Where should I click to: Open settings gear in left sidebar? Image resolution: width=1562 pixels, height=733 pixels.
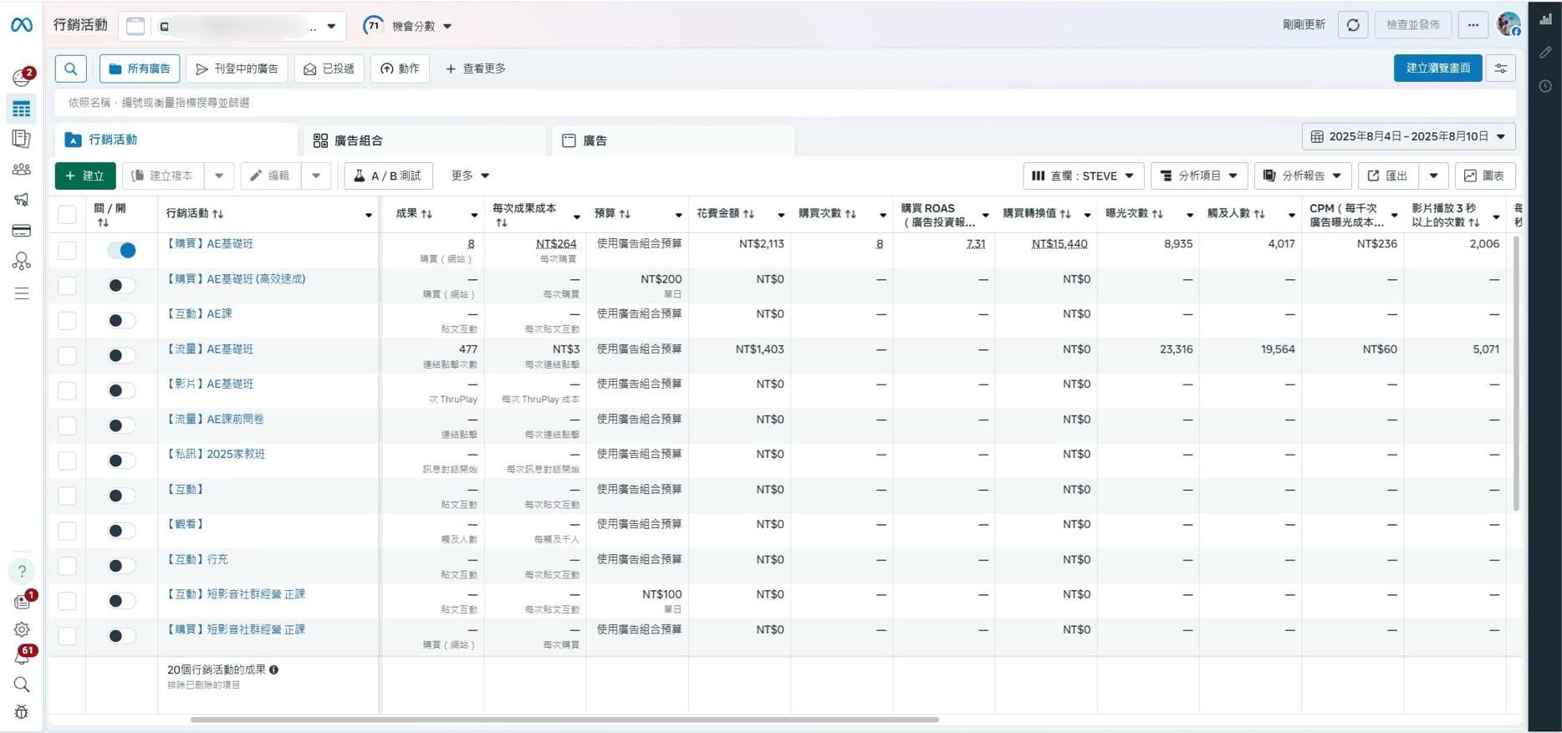22,629
